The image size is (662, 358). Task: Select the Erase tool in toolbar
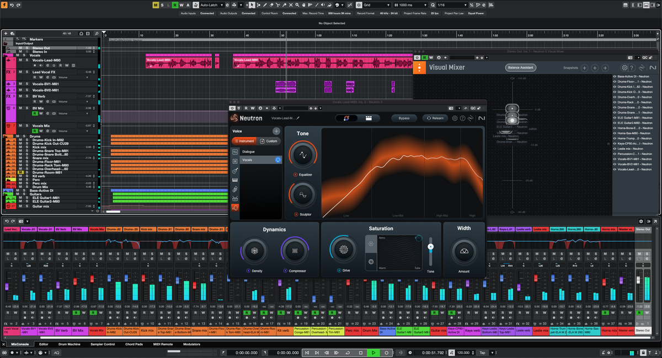[x=271, y=5]
